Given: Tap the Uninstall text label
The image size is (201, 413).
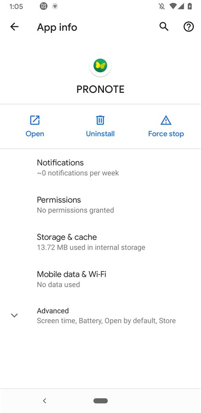Looking at the screenshot, I should pos(100,134).
